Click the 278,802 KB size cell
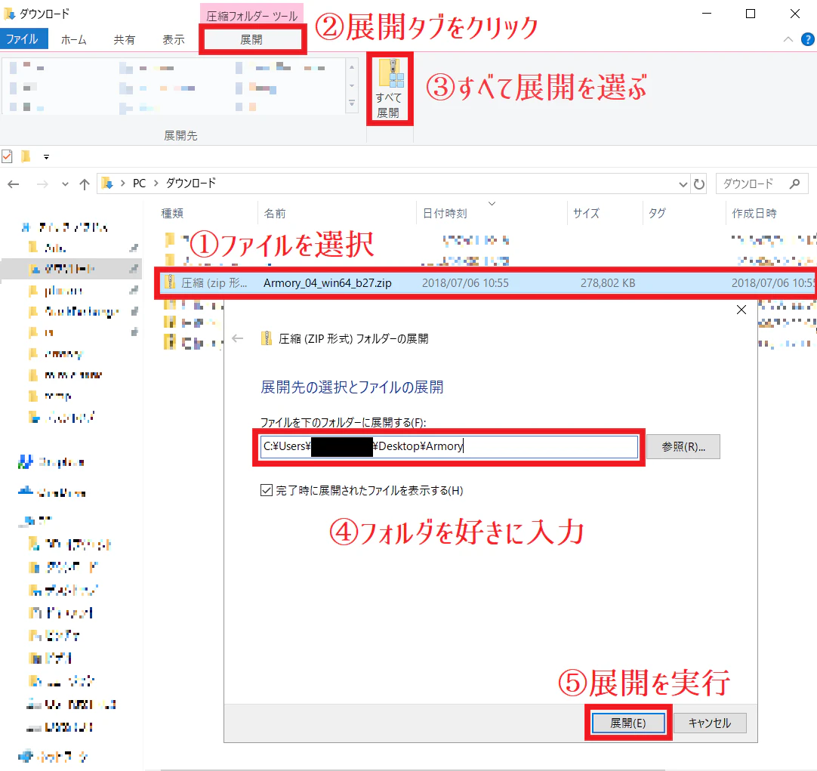Viewport: 817px width, 771px height. tap(608, 283)
